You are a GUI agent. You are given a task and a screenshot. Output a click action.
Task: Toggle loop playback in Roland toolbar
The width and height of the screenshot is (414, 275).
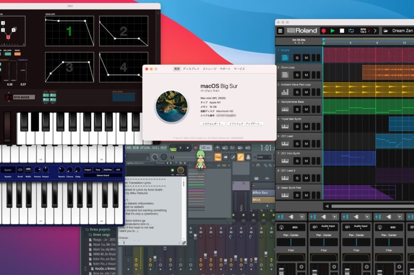pyautogui.click(x=352, y=31)
